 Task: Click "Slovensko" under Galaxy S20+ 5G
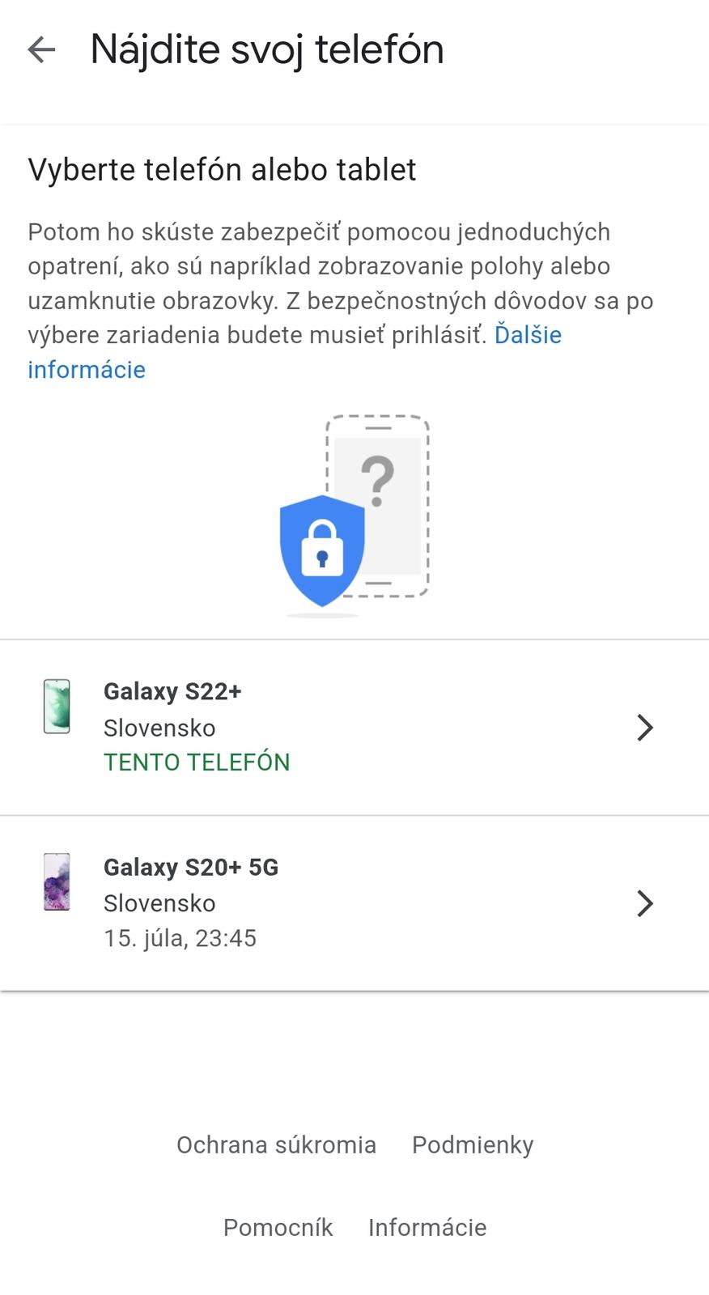coord(159,903)
